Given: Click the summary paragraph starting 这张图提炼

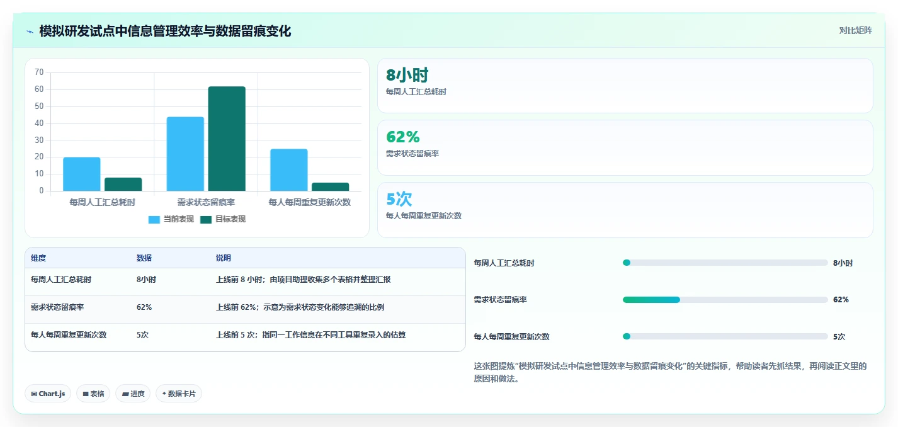Looking at the screenshot, I should point(670,373).
